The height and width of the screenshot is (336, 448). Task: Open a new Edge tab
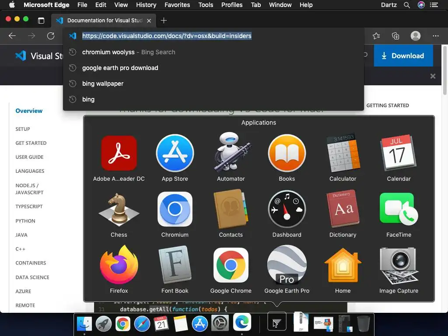point(164,20)
